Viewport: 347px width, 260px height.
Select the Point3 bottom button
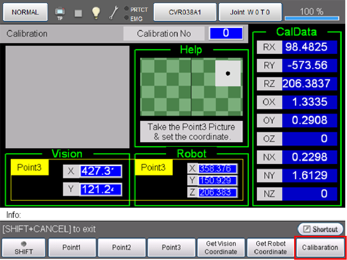[x=171, y=248]
